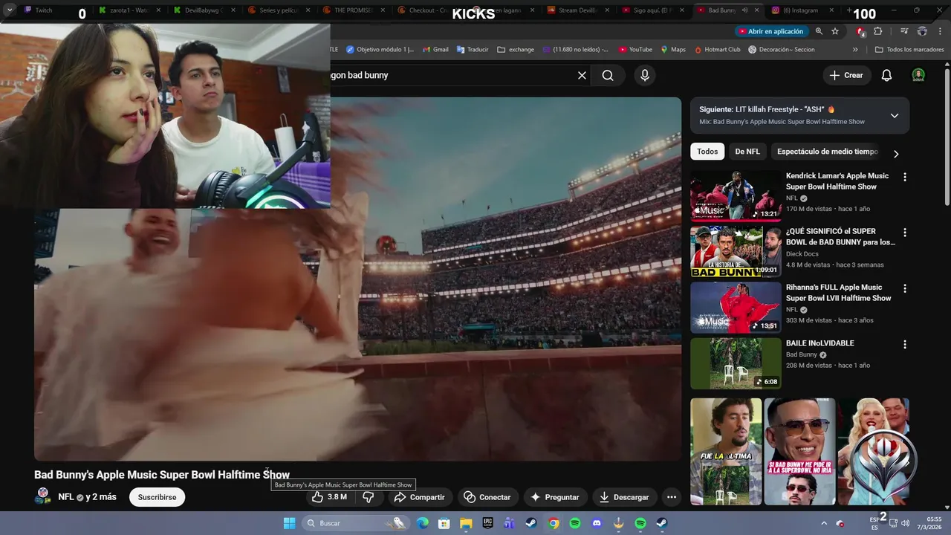The image size is (951, 535).
Task: Switch to the Instagram browser tab
Action: pos(801,10)
